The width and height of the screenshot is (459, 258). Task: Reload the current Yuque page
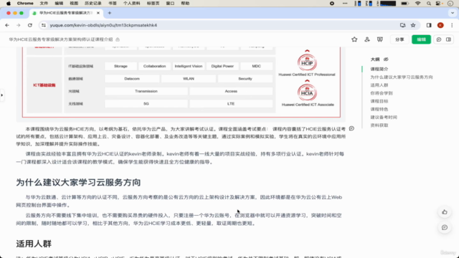click(30, 26)
